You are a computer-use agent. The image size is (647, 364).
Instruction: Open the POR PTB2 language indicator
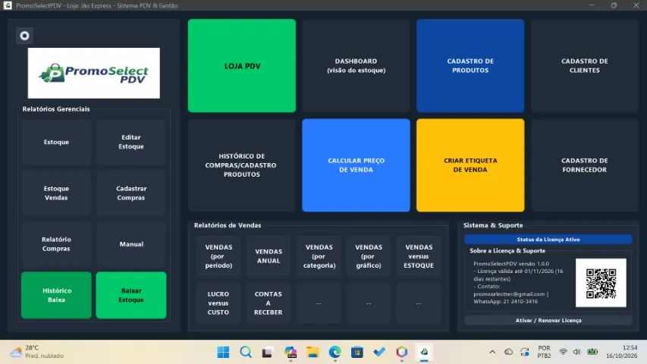544,352
